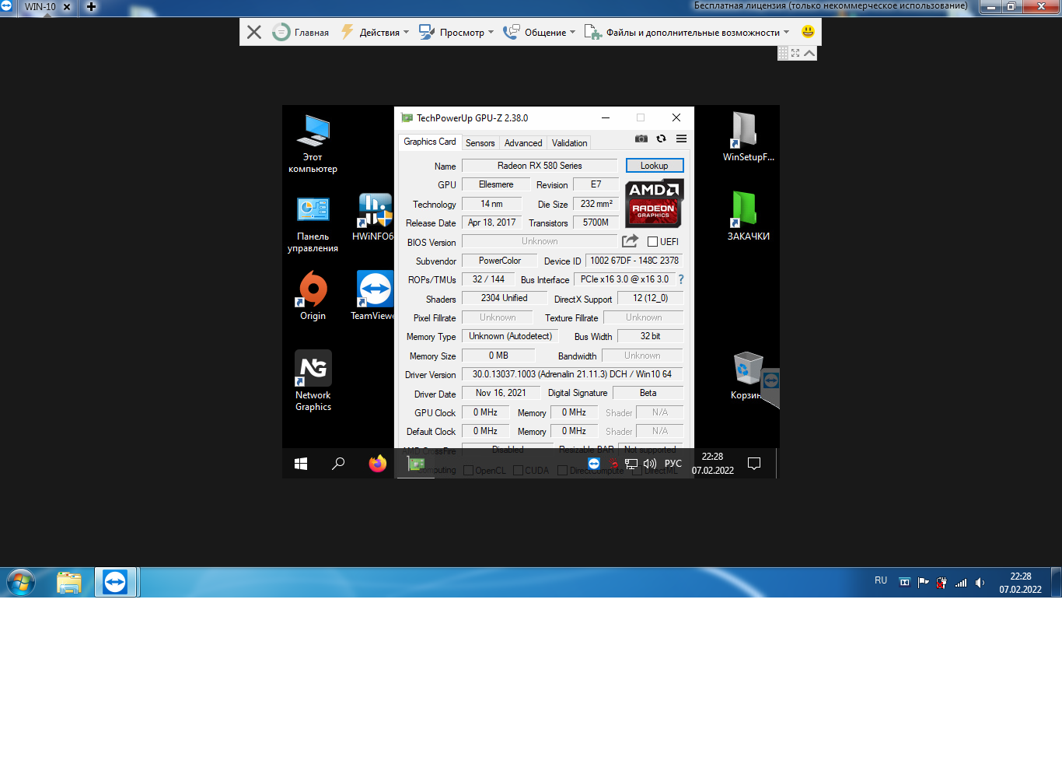This screenshot has height=778, width=1062.
Task: Toggle the UEFI checkbox
Action: coord(653,242)
